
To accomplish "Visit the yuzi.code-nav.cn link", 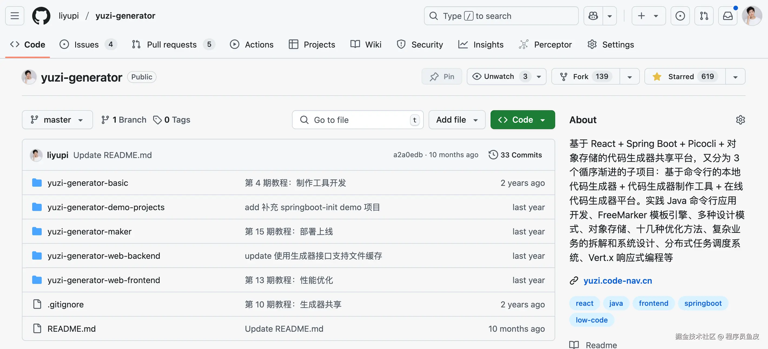I will (x=617, y=280).
